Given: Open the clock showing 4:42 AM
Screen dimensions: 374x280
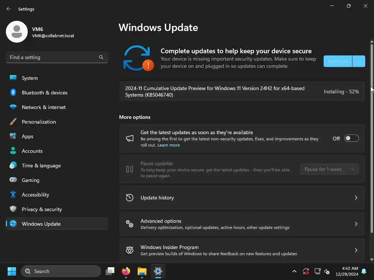Looking at the screenshot, I should point(347,271).
